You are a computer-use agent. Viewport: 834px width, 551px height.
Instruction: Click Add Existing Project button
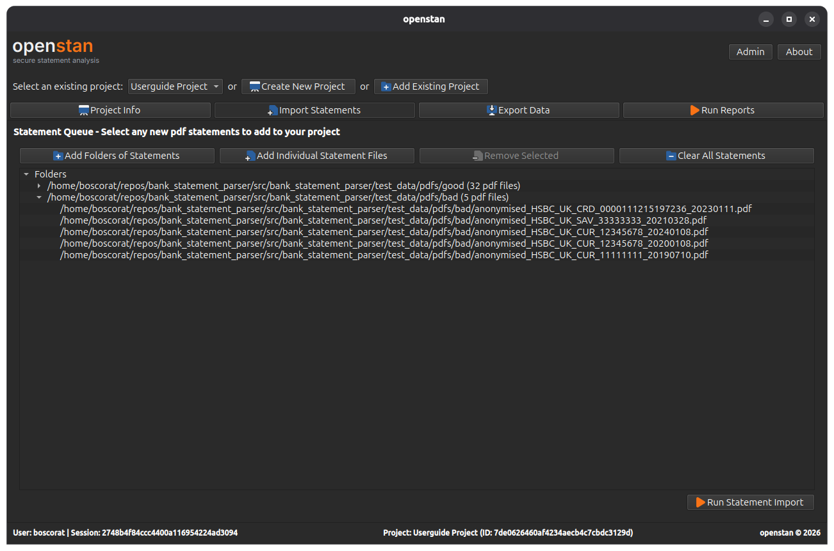click(431, 86)
